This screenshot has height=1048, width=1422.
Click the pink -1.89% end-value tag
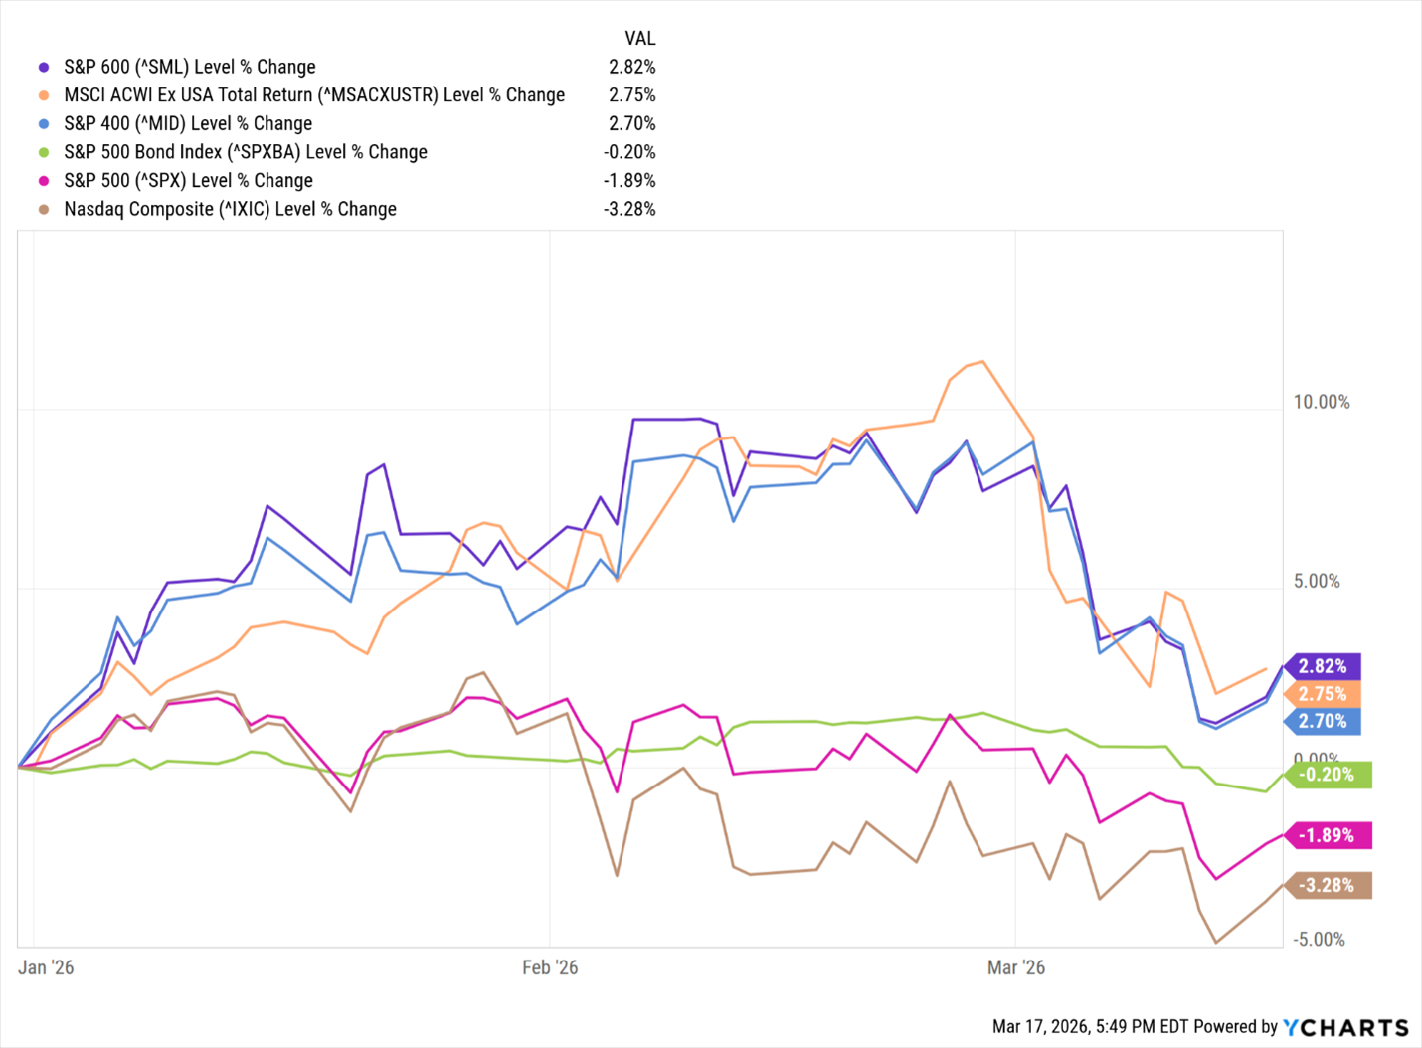(1328, 835)
